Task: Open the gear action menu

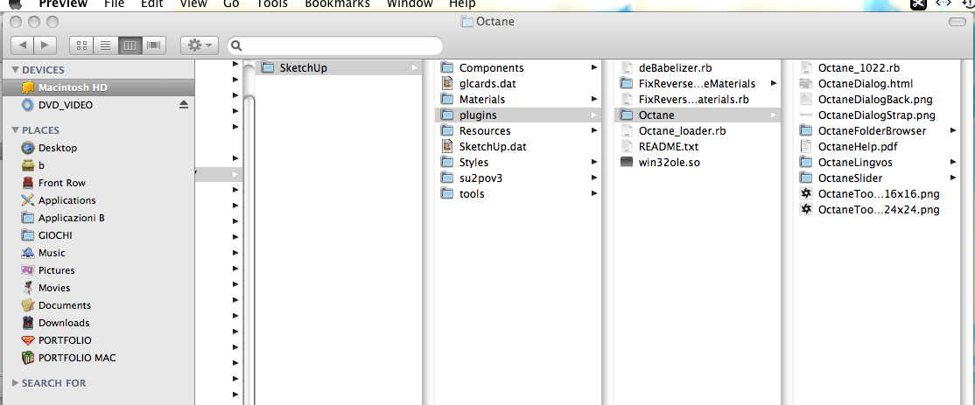Action: click(x=199, y=45)
